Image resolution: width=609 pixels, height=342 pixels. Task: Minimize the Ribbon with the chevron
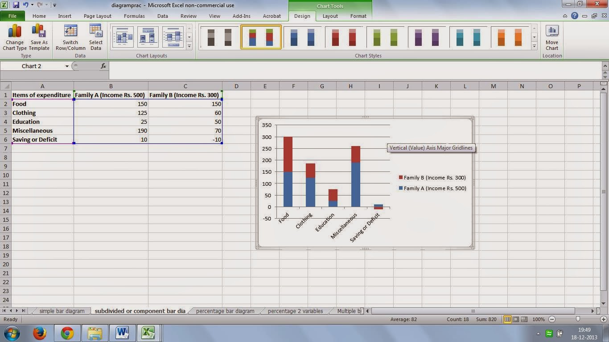point(565,16)
